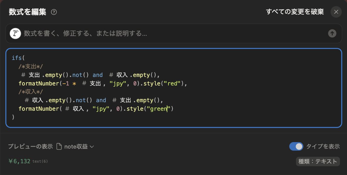Click the 数式を編集 title
The image size is (347, 175).
coord(27,12)
